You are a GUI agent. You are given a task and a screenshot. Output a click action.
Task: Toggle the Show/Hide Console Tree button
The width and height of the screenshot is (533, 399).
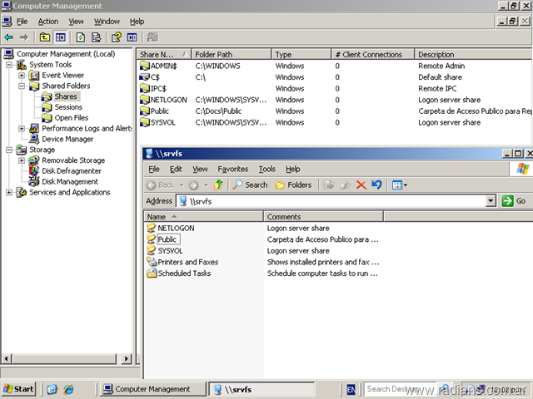tap(60, 37)
